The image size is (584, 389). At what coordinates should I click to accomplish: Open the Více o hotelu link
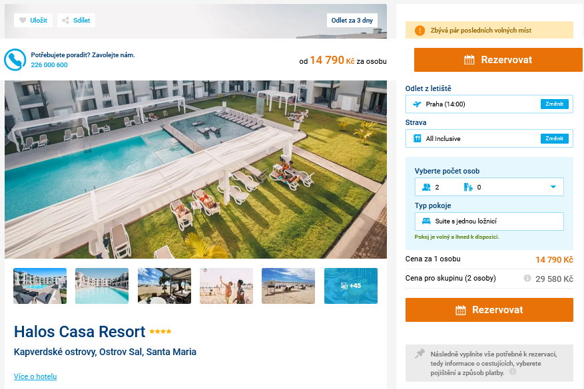[x=35, y=376]
